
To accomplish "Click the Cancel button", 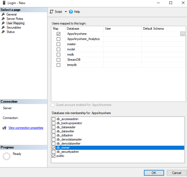I will point(176,173).
